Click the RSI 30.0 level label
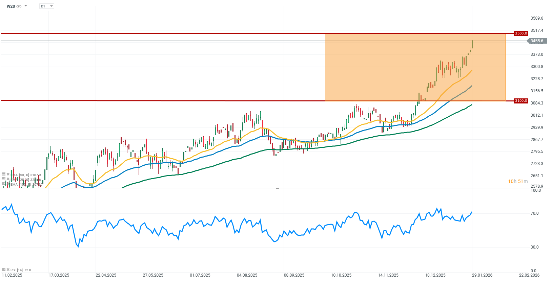This screenshot has height=281, width=551. (535, 247)
